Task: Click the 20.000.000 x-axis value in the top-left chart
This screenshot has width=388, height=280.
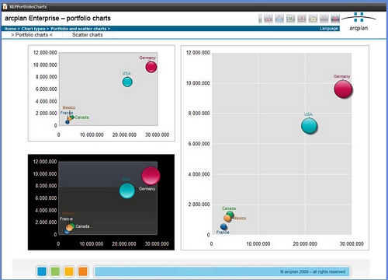Action: tap(124, 135)
